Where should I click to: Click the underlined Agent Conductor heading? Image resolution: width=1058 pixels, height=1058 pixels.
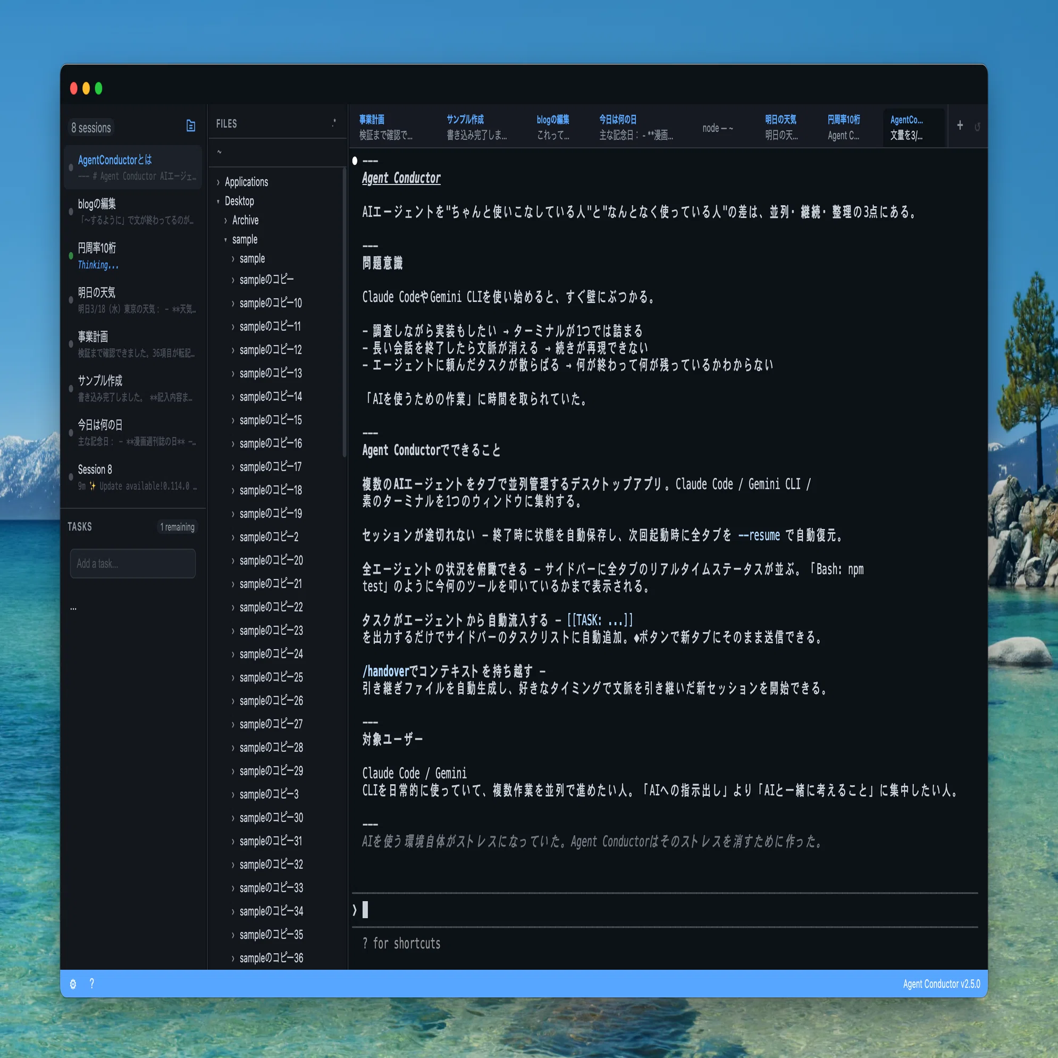pyautogui.click(x=401, y=178)
